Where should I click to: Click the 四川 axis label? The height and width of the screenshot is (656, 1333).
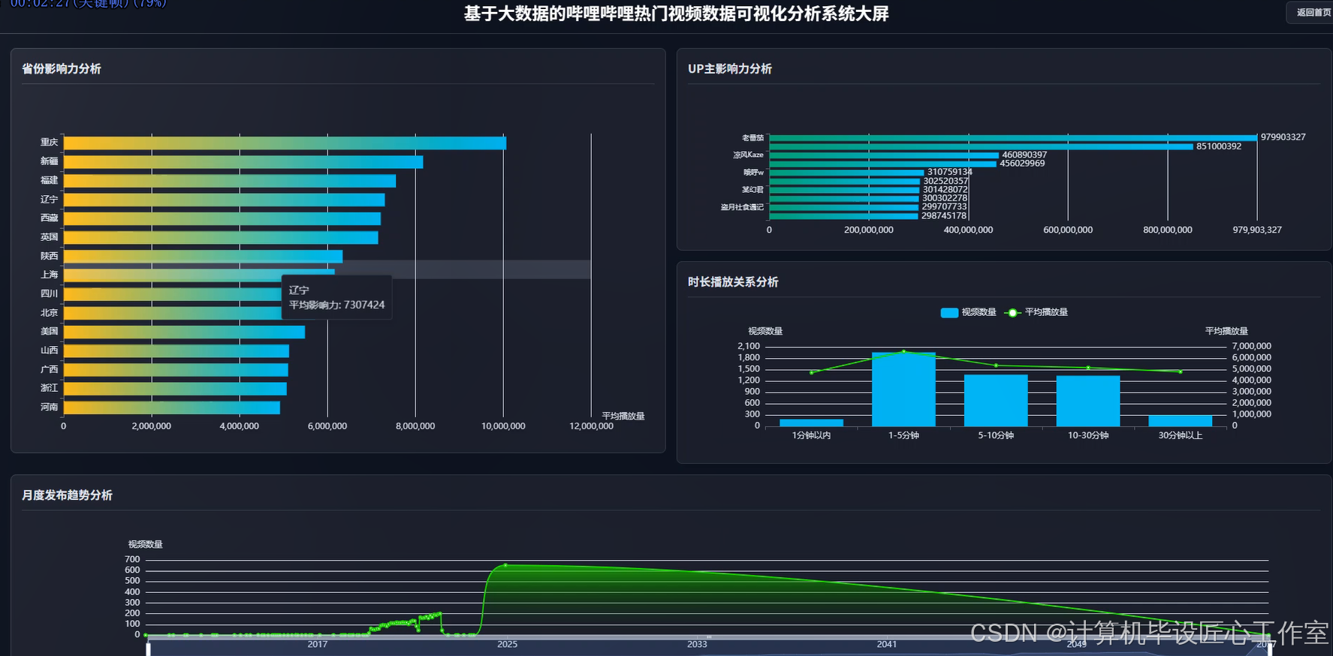click(49, 293)
